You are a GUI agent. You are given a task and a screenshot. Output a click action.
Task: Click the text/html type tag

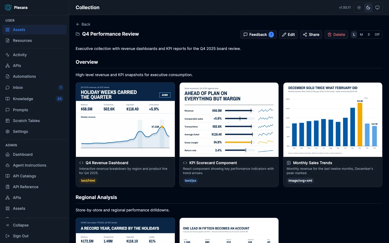coord(88,181)
